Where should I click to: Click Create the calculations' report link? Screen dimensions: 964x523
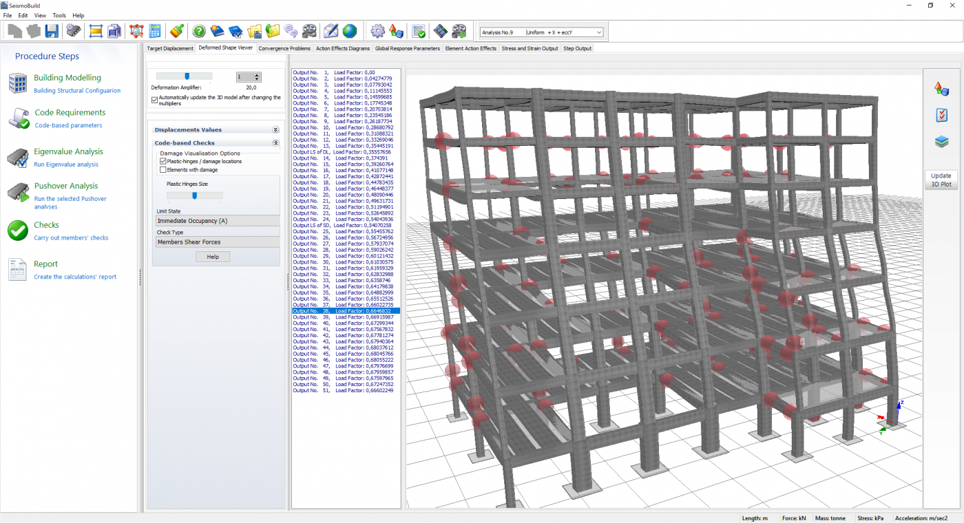pyautogui.click(x=75, y=277)
